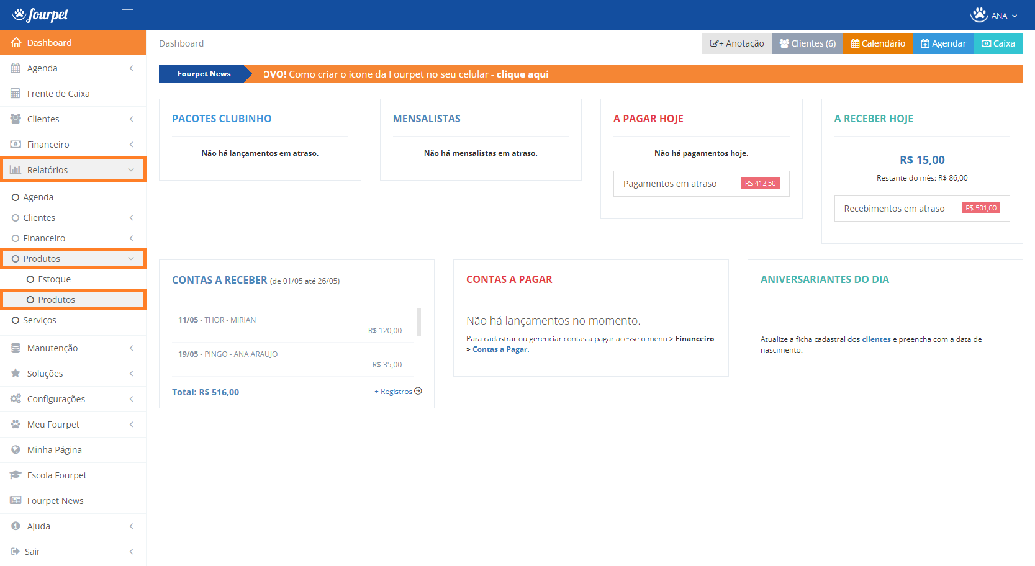1035x566 pixels.
Task: Click the Contas a Receber list scrollbar
Action: [x=419, y=322]
